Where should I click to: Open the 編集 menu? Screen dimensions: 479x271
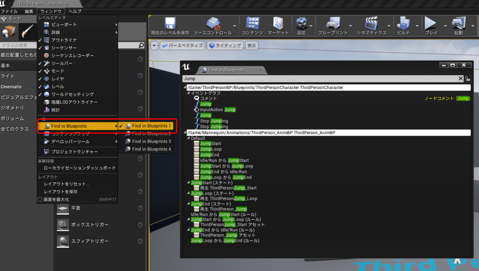click(x=29, y=11)
